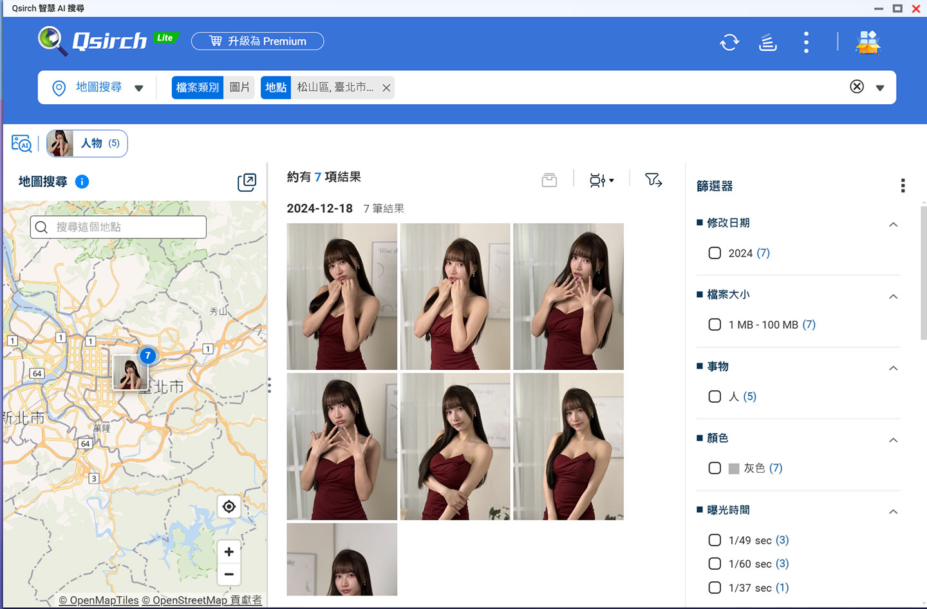Click the map pin search mode icon
Viewport: 927px width, 609px height.
[x=59, y=87]
